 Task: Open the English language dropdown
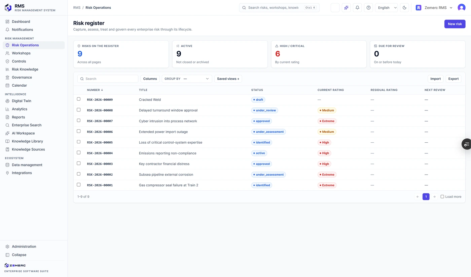click(387, 8)
